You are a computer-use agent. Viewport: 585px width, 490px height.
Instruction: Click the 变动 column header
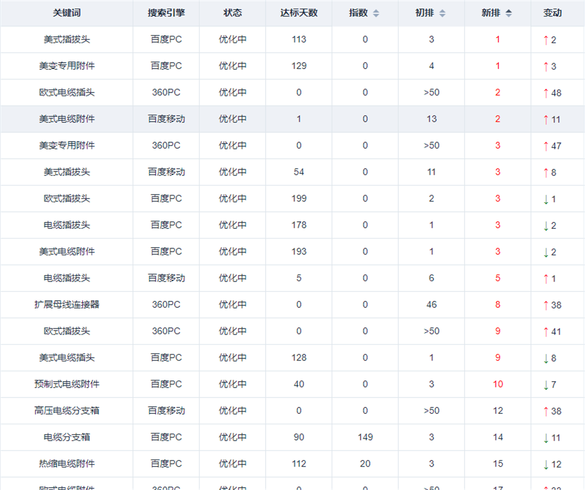pyautogui.click(x=553, y=13)
